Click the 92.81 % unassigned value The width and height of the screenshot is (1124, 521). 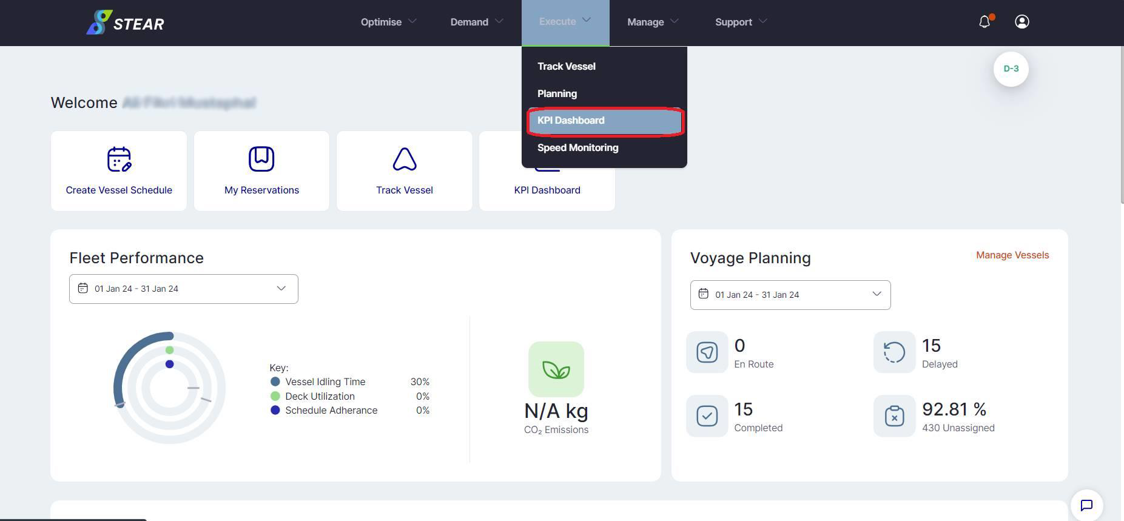(x=954, y=409)
